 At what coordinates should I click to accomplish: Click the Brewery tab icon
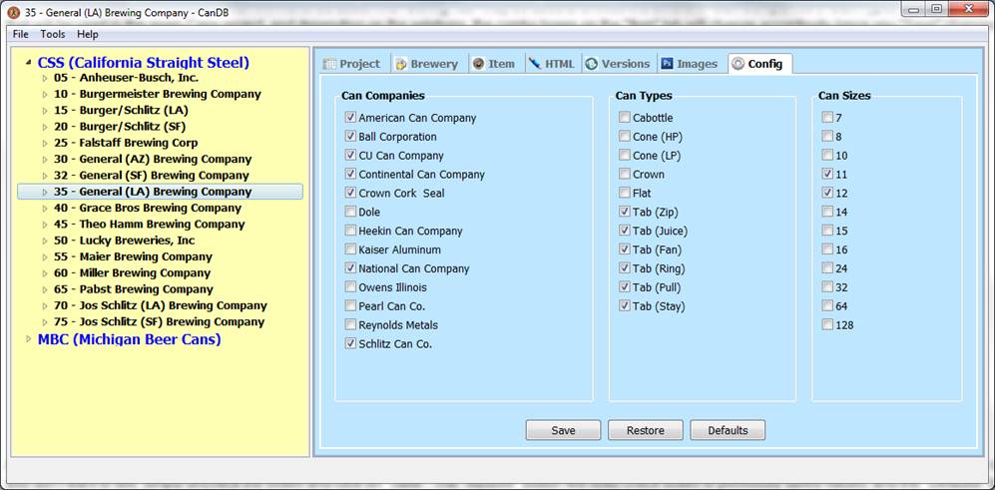pyautogui.click(x=400, y=64)
